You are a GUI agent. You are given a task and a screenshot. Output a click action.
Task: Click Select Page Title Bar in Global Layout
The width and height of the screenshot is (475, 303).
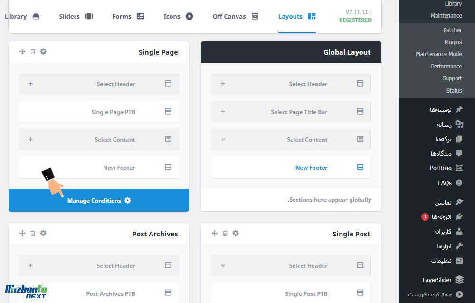[x=299, y=112]
